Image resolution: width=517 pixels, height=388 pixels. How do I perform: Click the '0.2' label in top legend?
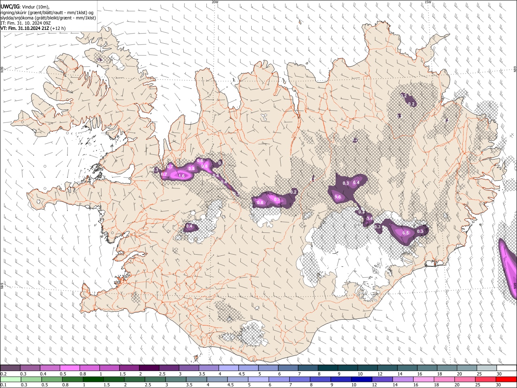2,374
